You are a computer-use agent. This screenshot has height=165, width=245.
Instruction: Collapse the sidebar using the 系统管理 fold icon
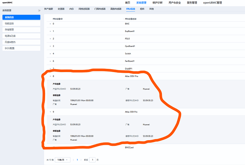[39, 11]
